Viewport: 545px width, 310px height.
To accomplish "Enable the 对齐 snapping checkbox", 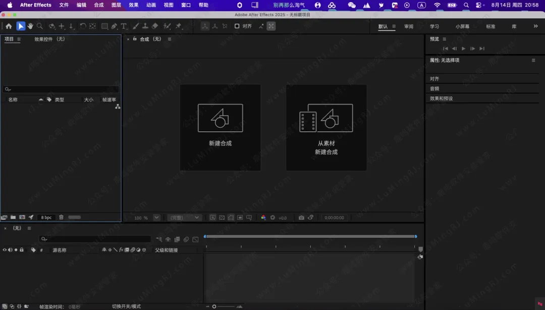I will coord(237,26).
